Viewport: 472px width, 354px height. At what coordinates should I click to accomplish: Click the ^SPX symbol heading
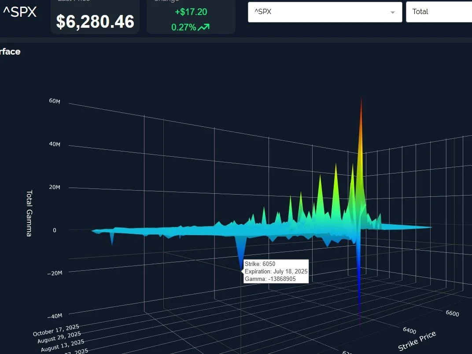[20, 12]
